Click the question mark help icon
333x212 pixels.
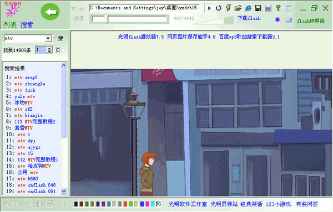(278, 8)
